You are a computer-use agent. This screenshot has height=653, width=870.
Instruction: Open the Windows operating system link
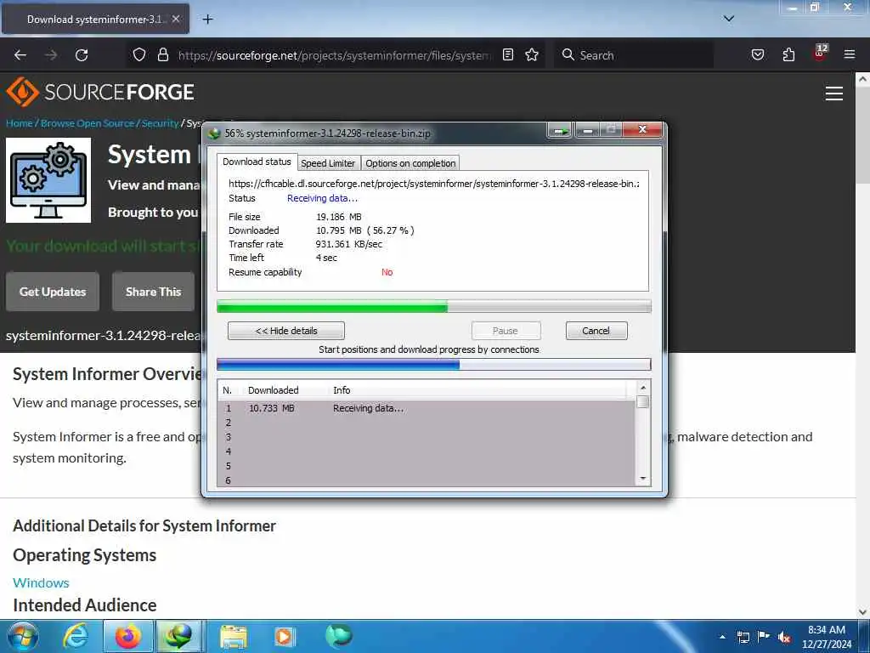click(41, 582)
